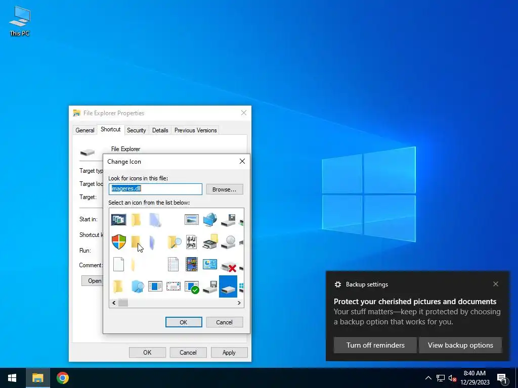Click View backup options button
The width and height of the screenshot is (518, 388).
(460, 345)
